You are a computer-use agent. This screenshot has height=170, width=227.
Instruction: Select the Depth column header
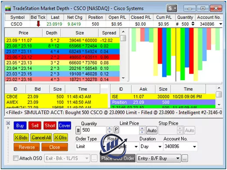52,33
